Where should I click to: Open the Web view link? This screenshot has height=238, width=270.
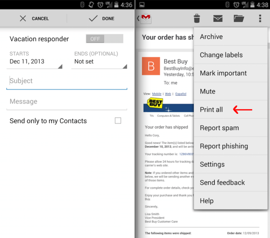click(168, 94)
